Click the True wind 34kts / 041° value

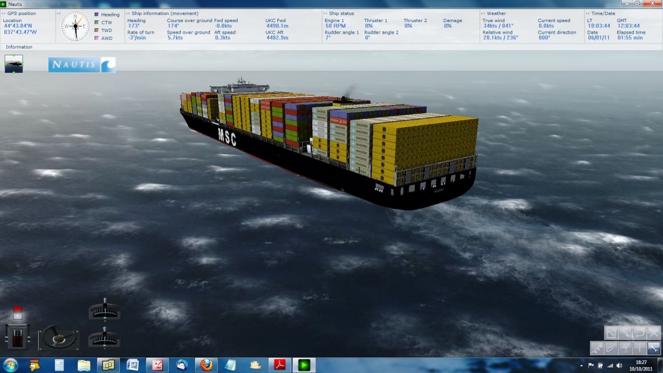coord(498,26)
